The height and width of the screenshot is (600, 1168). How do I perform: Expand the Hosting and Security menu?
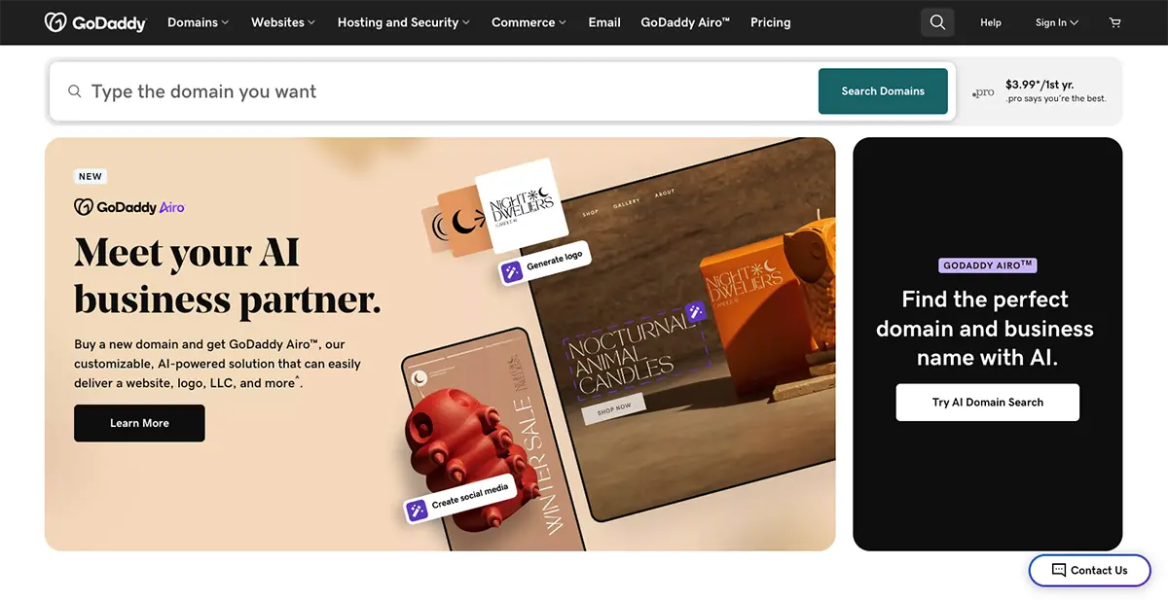pyautogui.click(x=404, y=22)
